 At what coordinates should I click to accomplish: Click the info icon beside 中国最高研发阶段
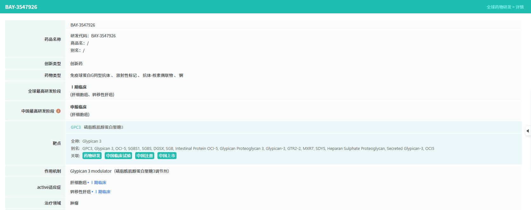point(58,111)
